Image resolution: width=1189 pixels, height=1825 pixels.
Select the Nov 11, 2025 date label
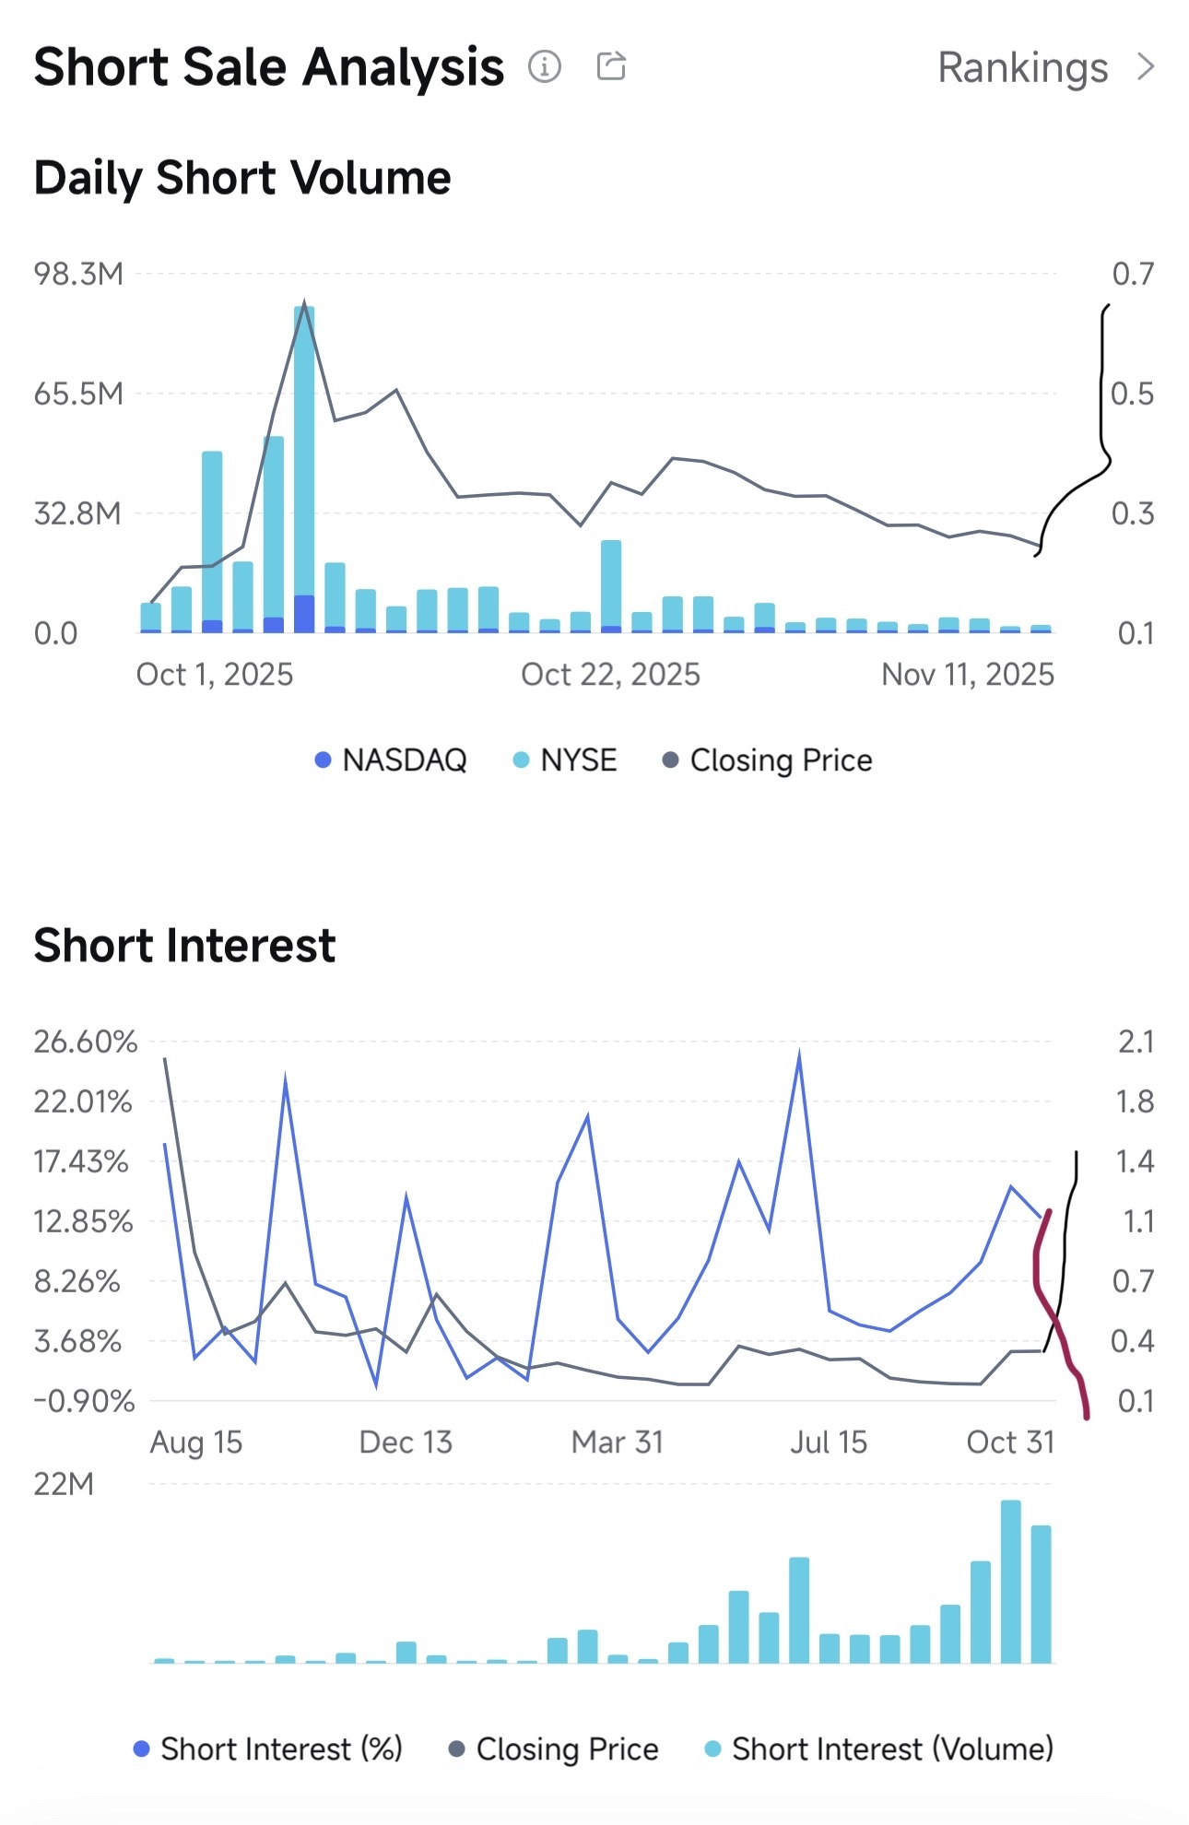pyautogui.click(x=967, y=675)
